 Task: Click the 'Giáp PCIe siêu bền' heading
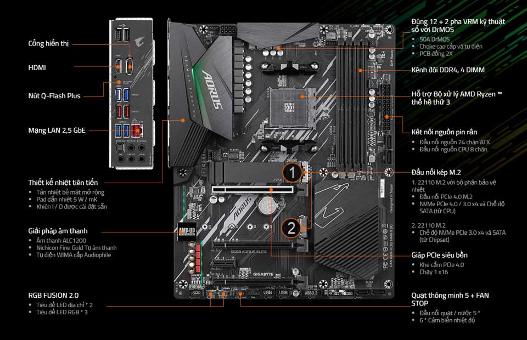tap(439, 255)
